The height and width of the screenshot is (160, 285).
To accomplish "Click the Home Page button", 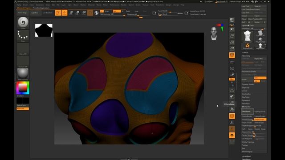I will [x=22, y=13].
